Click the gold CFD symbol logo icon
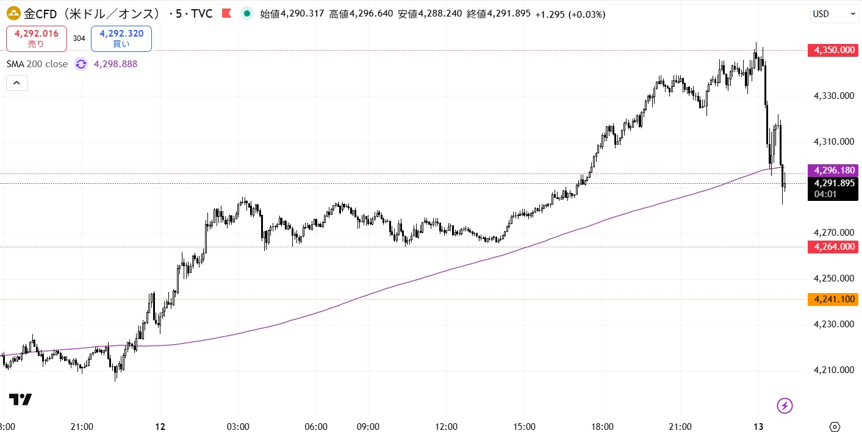 coord(13,13)
